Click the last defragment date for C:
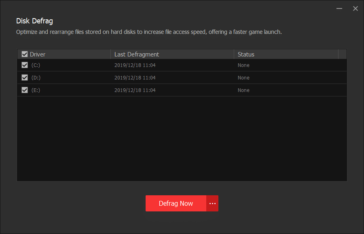Viewport: 364px width, 234px height. pos(135,65)
